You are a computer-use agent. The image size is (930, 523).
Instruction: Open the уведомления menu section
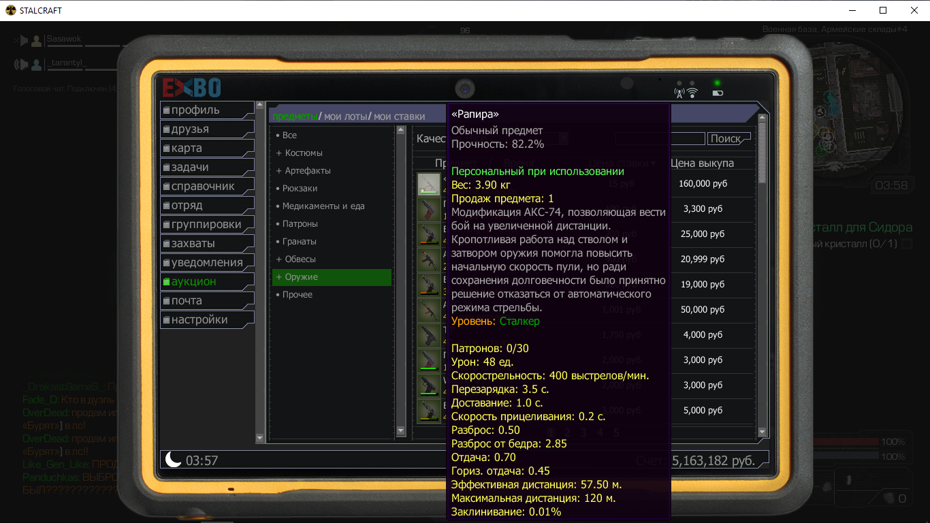coord(207,262)
